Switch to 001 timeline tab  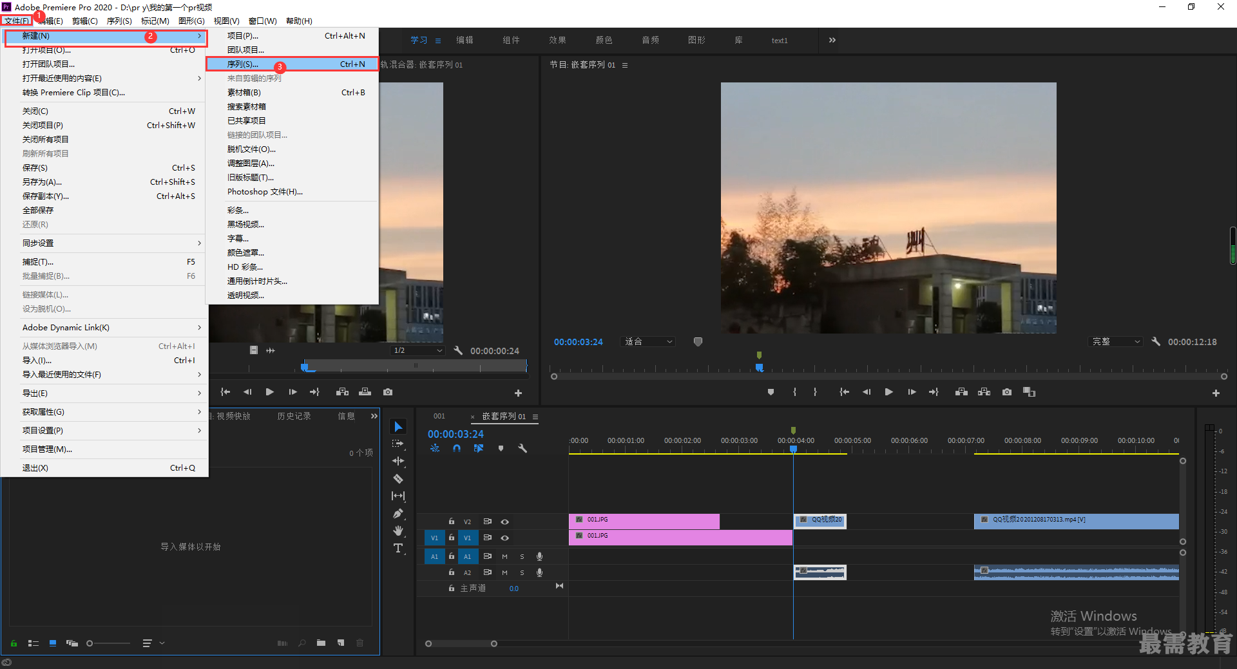pyautogui.click(x=439, y=416)
